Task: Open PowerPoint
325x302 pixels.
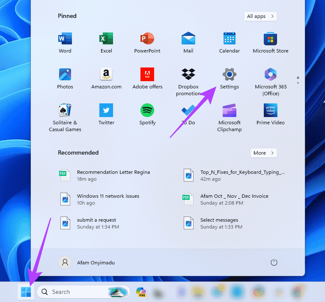Action: coord(147,43)
